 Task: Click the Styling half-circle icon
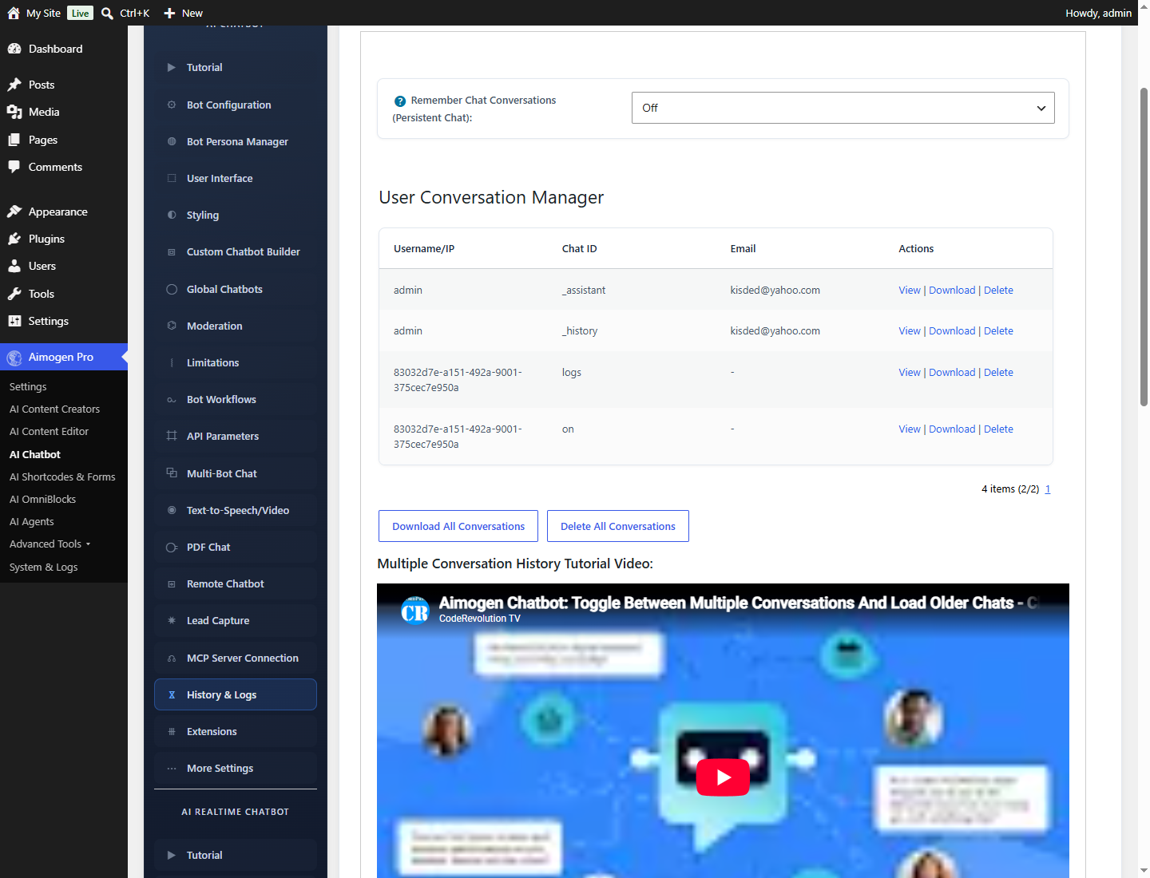[172, 215]
